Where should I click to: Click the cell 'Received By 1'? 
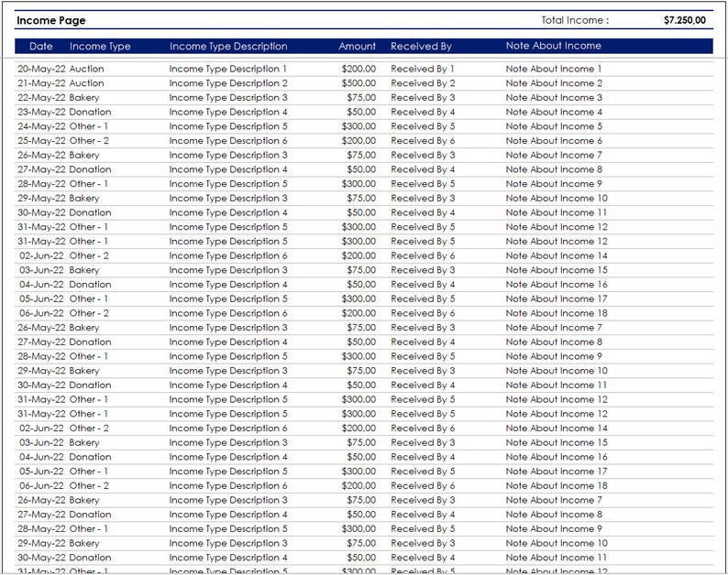click(423, 69)
